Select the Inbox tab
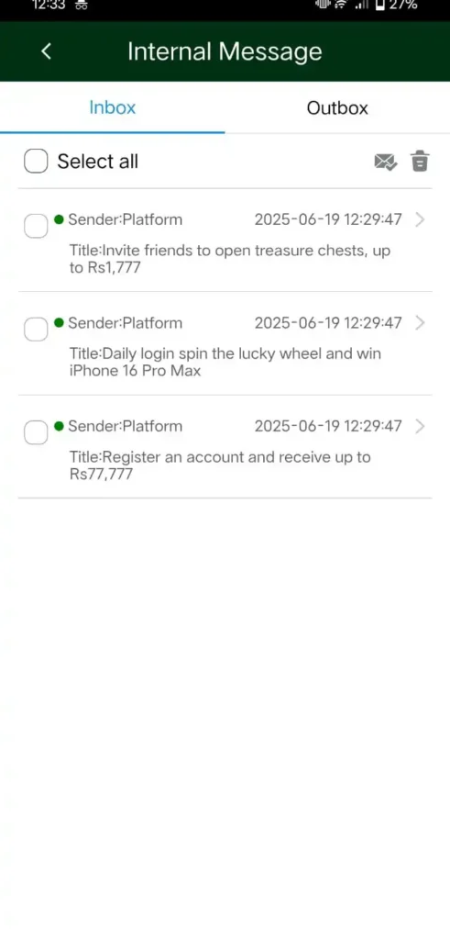Screen dimensions: 450x940 (113, 108)
